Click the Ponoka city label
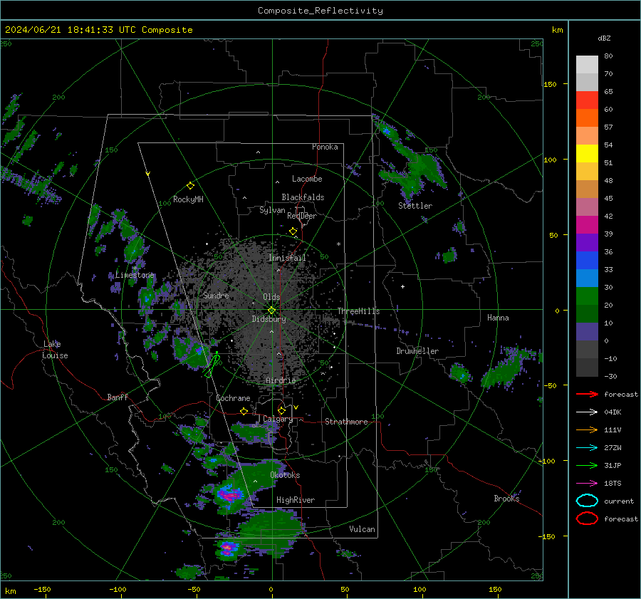This screenshot has height=599, width=641. click(x=325, y=147)
